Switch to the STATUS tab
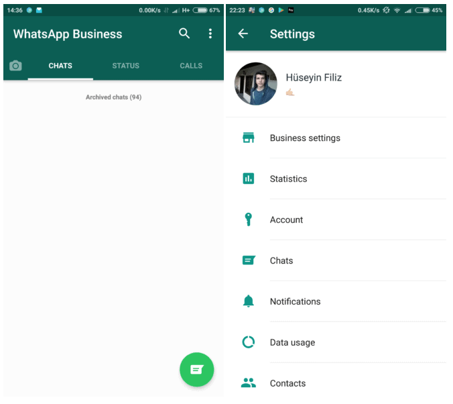Viewport: 453px width, 404px height. point(126,66)
